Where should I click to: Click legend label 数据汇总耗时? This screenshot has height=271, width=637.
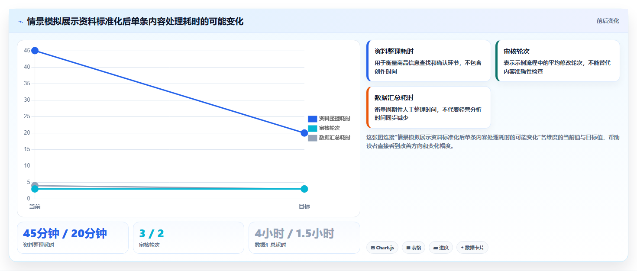pos(335,138)
